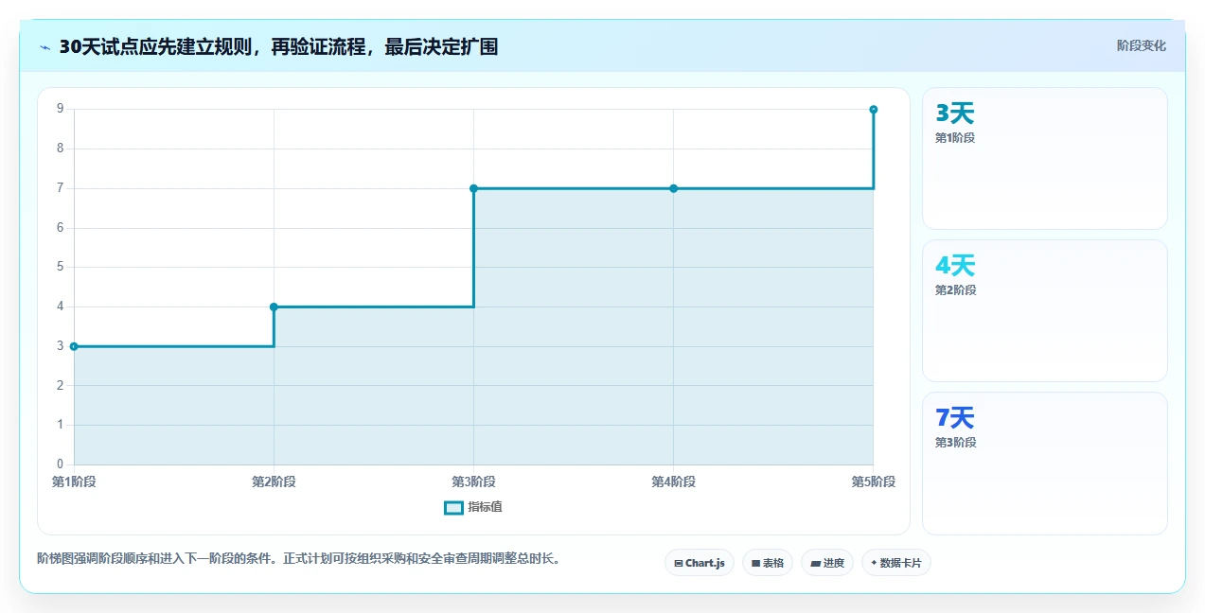The height and width of the screenshot is (613, 1205).
Task: Click the data point at 第5阶段
Action: [873, 110]
